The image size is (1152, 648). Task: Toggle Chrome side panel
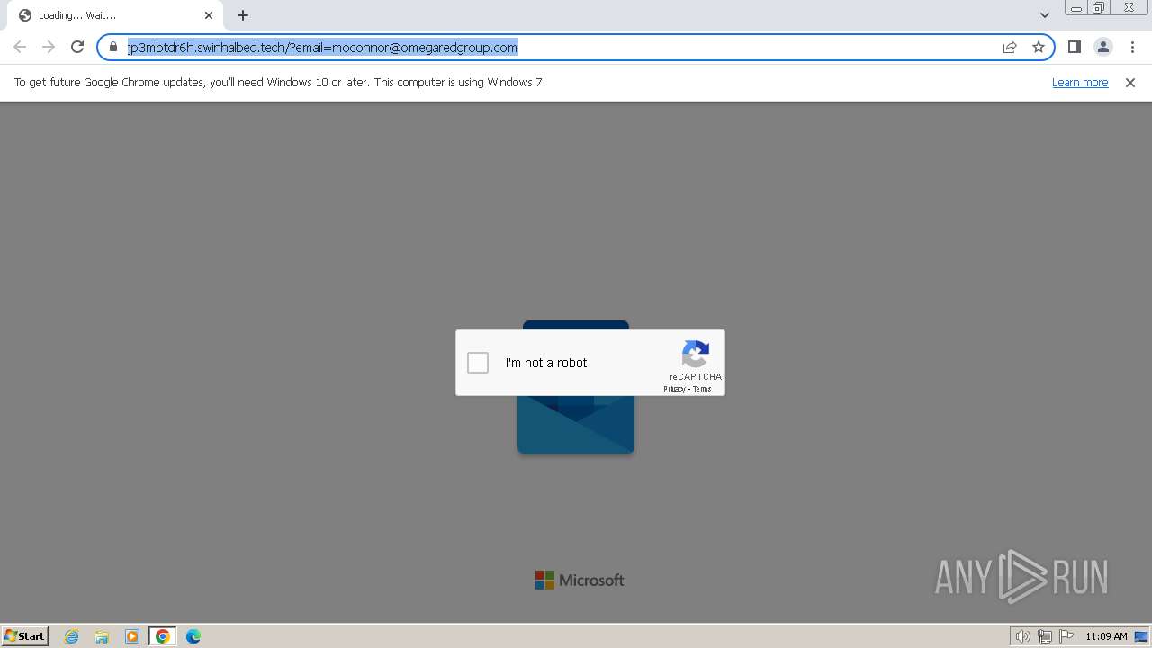pyautogui.click(x=1074, y=47)
